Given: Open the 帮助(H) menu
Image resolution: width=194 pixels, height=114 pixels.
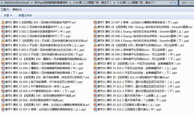Looking at the screenshot, I should [x=17, y=10].
